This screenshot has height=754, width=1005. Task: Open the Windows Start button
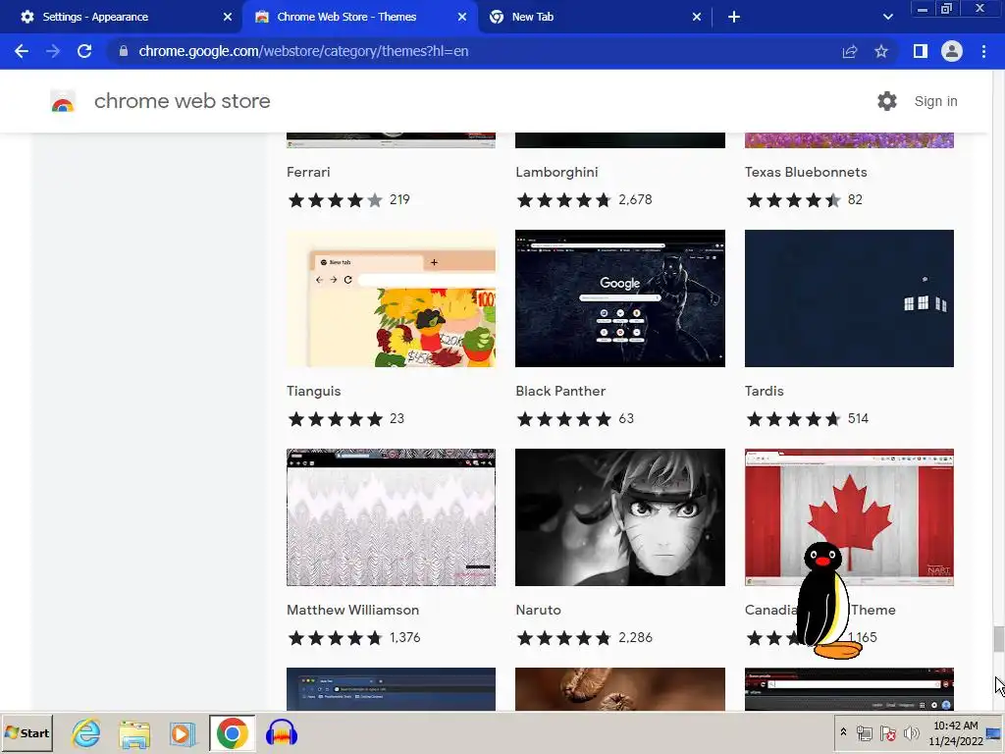point(26,733)
